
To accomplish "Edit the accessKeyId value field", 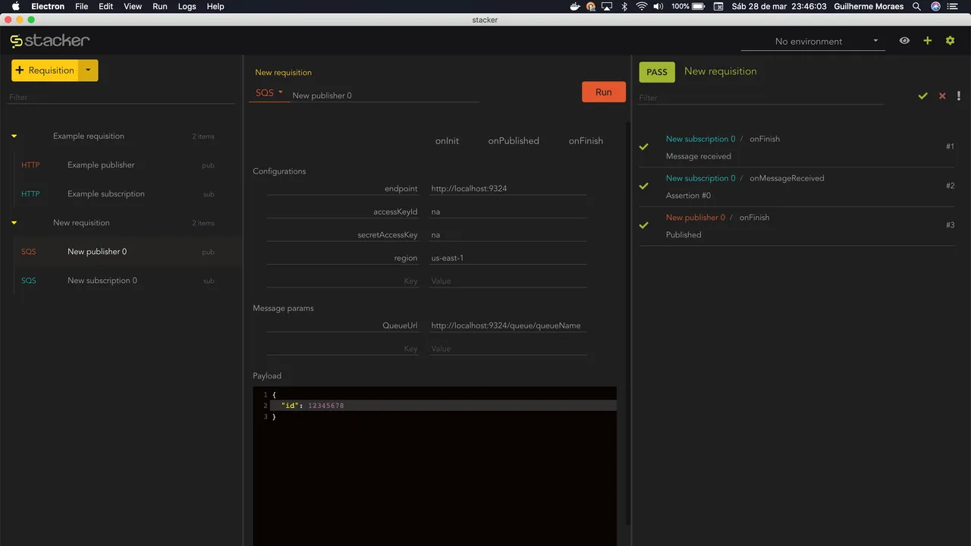I will pos(507,212).
